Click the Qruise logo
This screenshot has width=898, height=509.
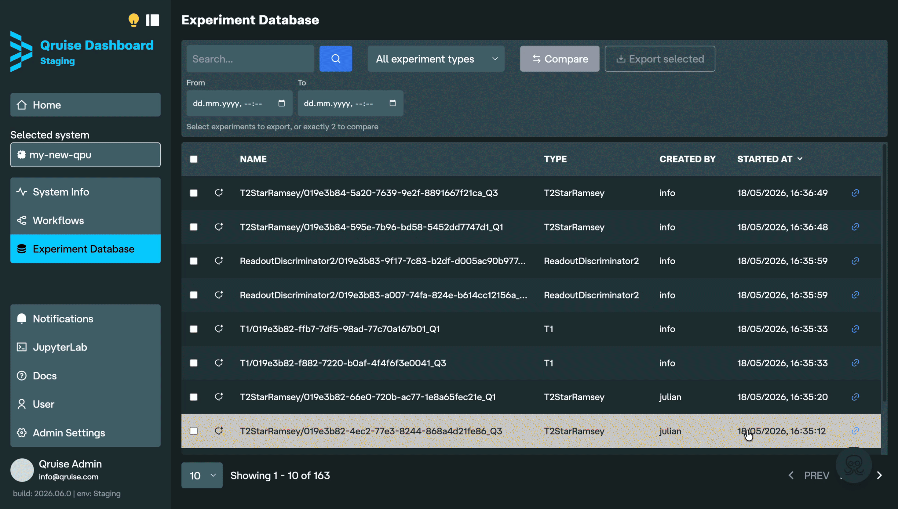pyautogui.click(x=21, y=51)
